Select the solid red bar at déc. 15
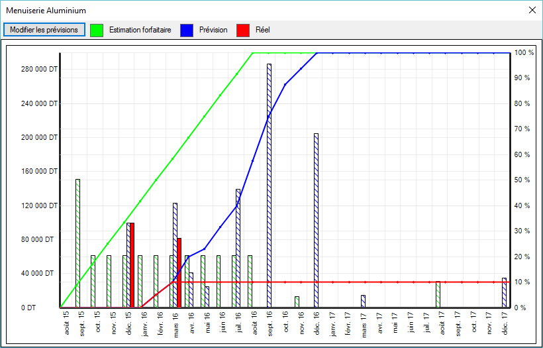Screen dimensions: 543x348 point(132,265)
